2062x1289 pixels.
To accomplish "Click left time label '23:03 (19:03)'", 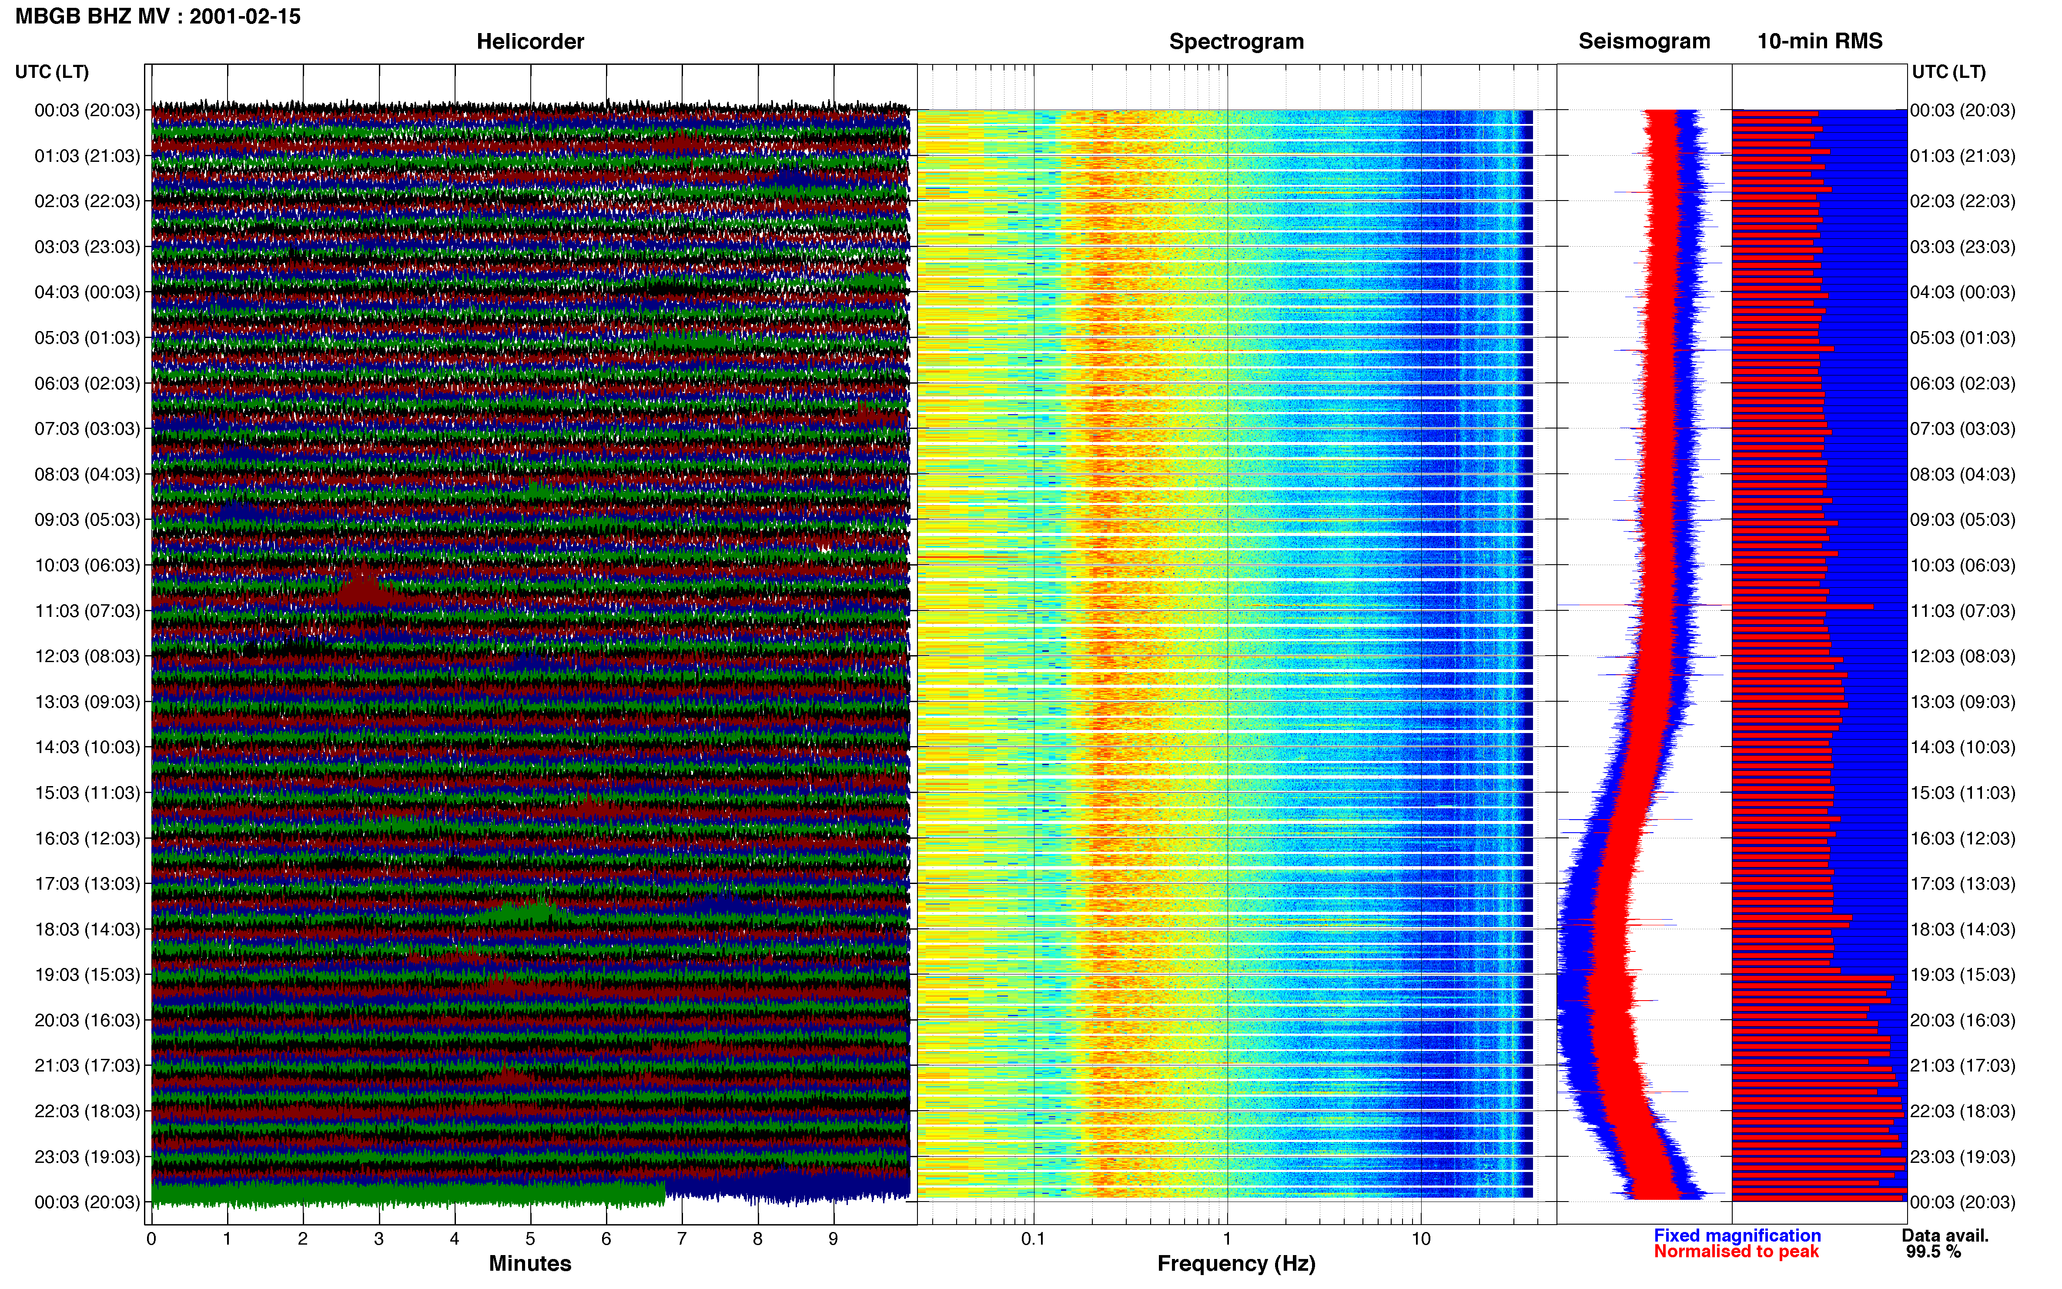I will pos(87,1157).
